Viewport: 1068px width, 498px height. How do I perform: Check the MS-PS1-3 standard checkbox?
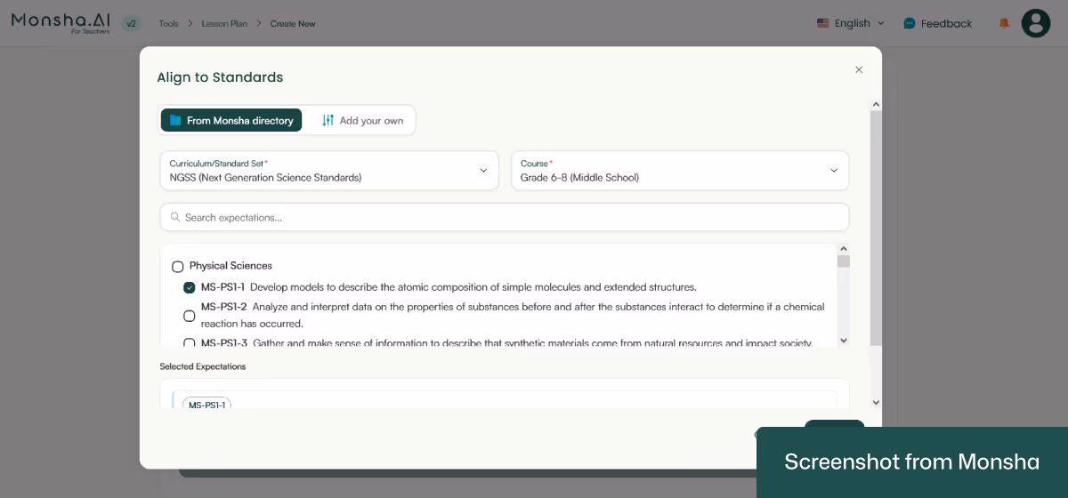tap(190, 342)
